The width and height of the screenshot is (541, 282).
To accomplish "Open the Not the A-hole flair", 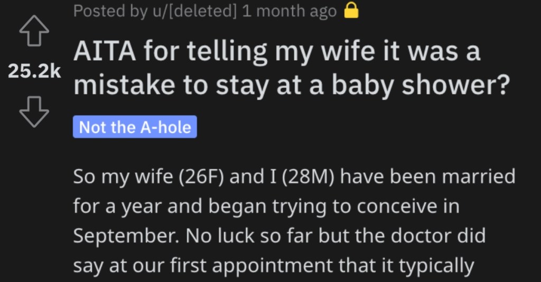I will pos(135,127).
